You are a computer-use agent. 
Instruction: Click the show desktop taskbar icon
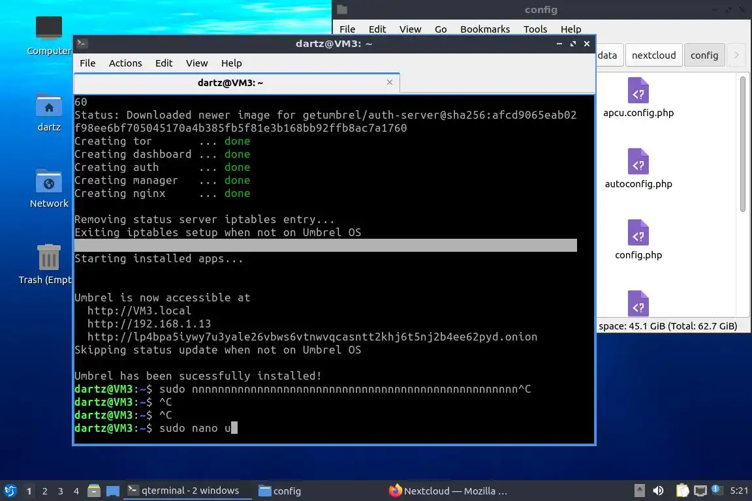pos(113,491)
